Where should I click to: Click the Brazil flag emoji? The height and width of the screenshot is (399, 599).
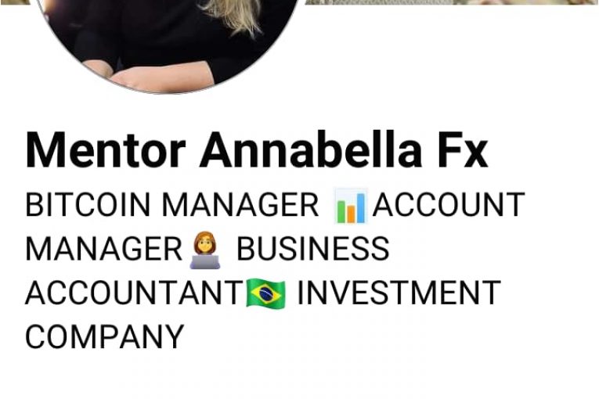pyautogui.click(x=265, y=293)
